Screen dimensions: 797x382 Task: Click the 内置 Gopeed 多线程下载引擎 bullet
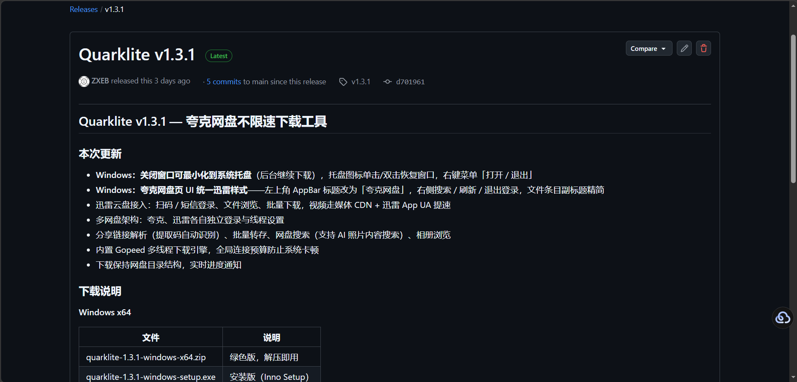pyautogui.click(x=207, y=250)
